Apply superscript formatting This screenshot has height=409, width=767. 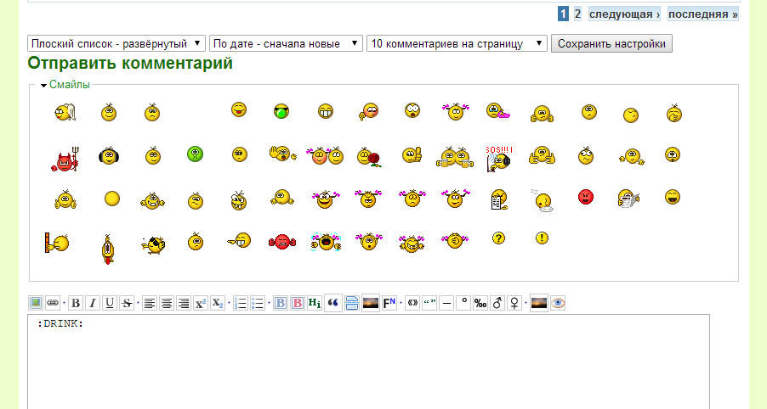tap(201, 303)
